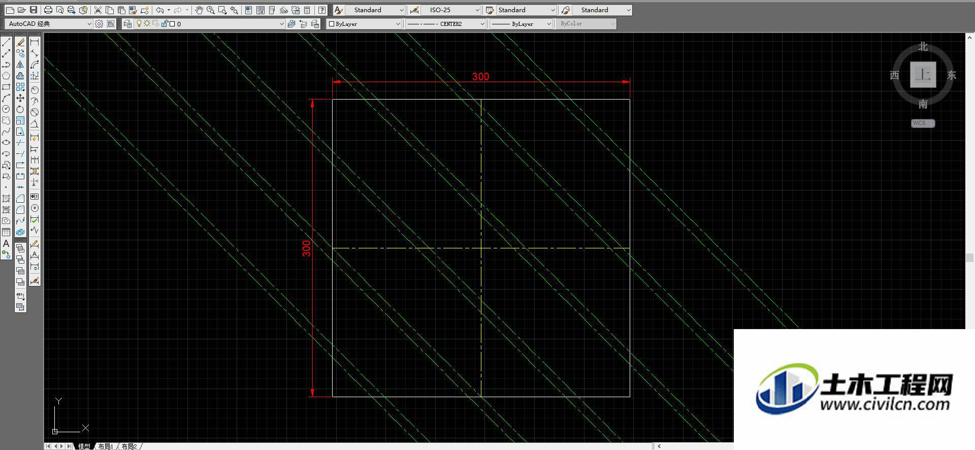Open the Text Style manager icon
This screenshot has height=450, width=975.
coord(338,10)
